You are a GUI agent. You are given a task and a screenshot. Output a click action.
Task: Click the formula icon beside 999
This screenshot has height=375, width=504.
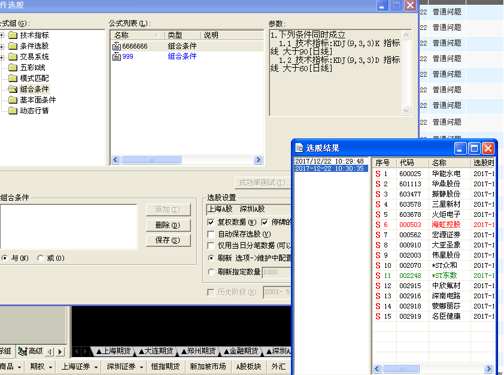(117, 56)
